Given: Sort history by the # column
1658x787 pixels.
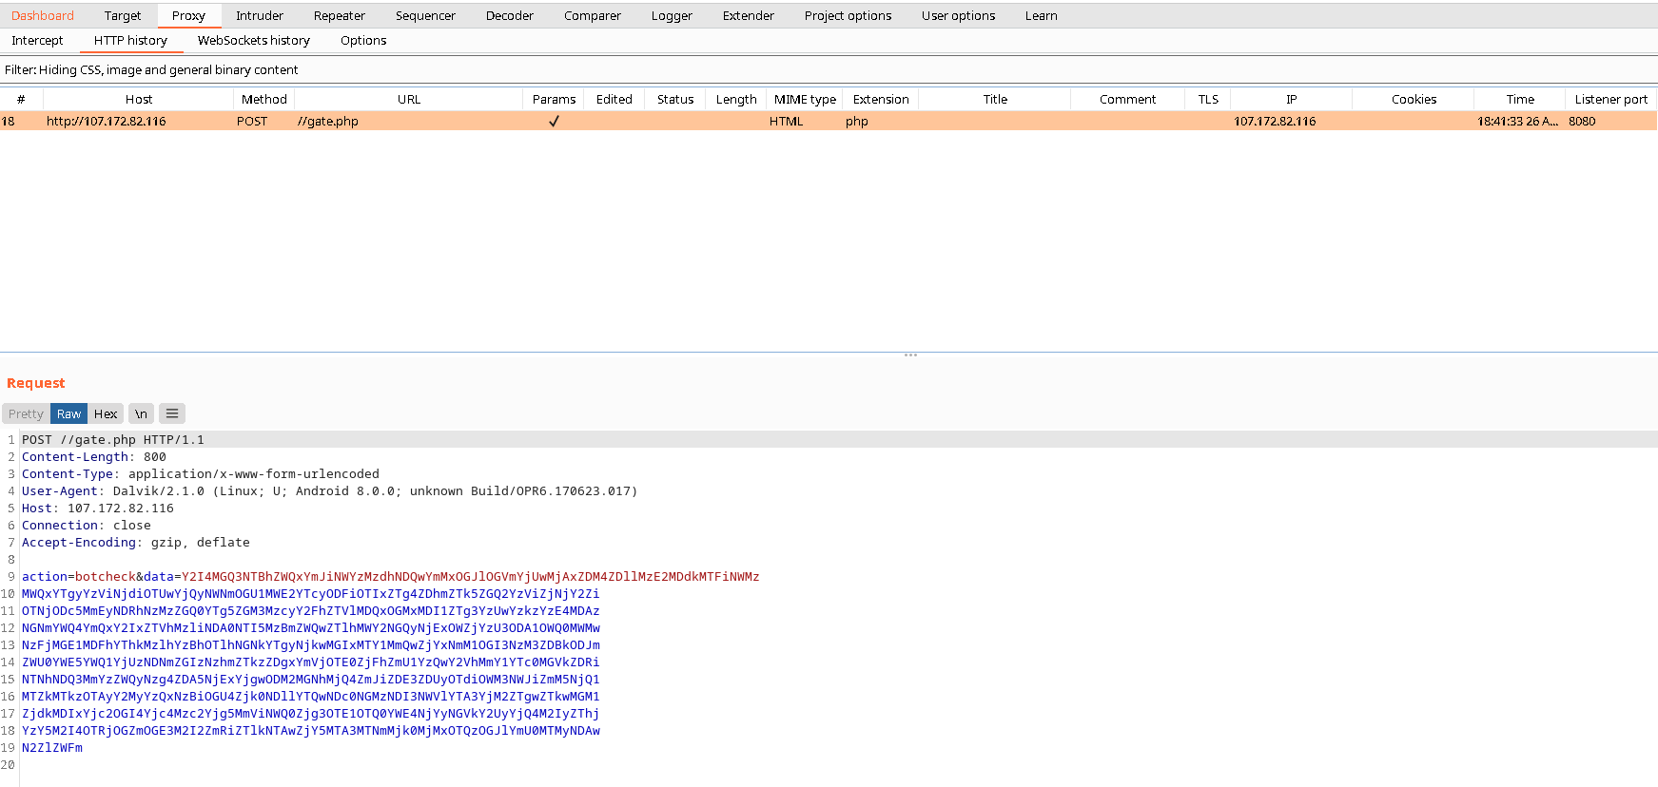Looking at the screenshot, I should [x=21, y=99].
